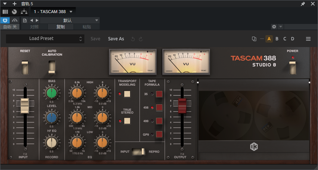The height and width of the screenshot is (170, 318).
Task: Open the title bar triangle menu
Action: [5, 4]
